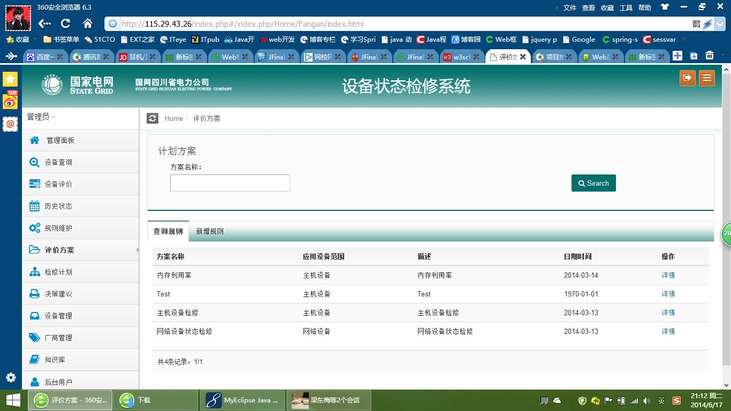Open the 帮助 browser menu

pos(645,7)
